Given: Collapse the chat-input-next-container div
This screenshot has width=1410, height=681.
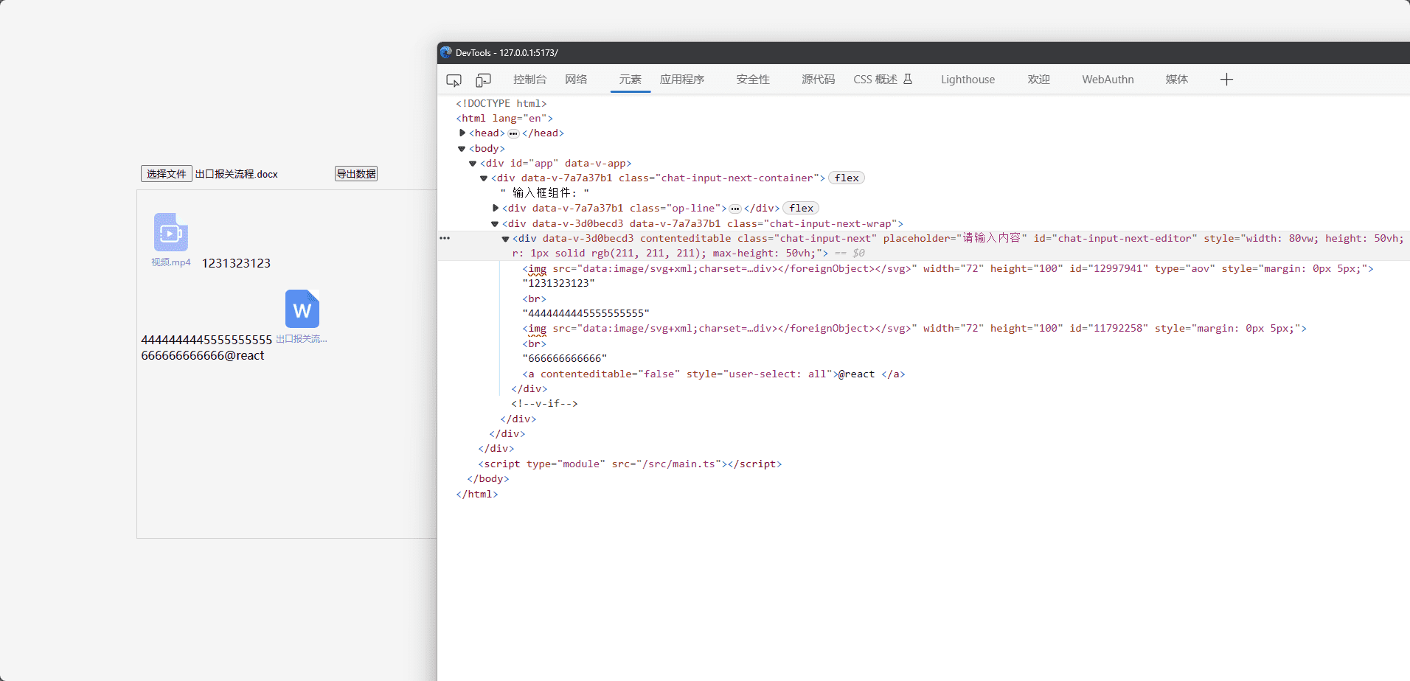Looking at the screenshot, I should point(484,178).
